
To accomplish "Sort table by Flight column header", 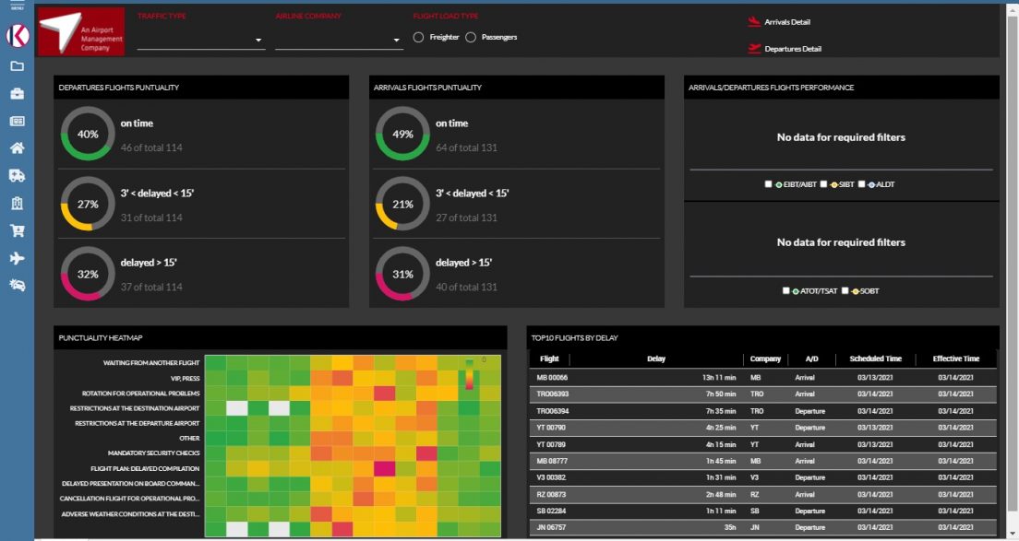I will (x=549, y=359).
